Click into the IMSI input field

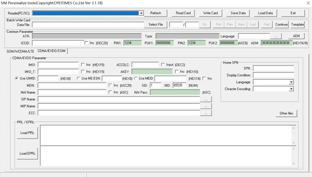(58, 65)
